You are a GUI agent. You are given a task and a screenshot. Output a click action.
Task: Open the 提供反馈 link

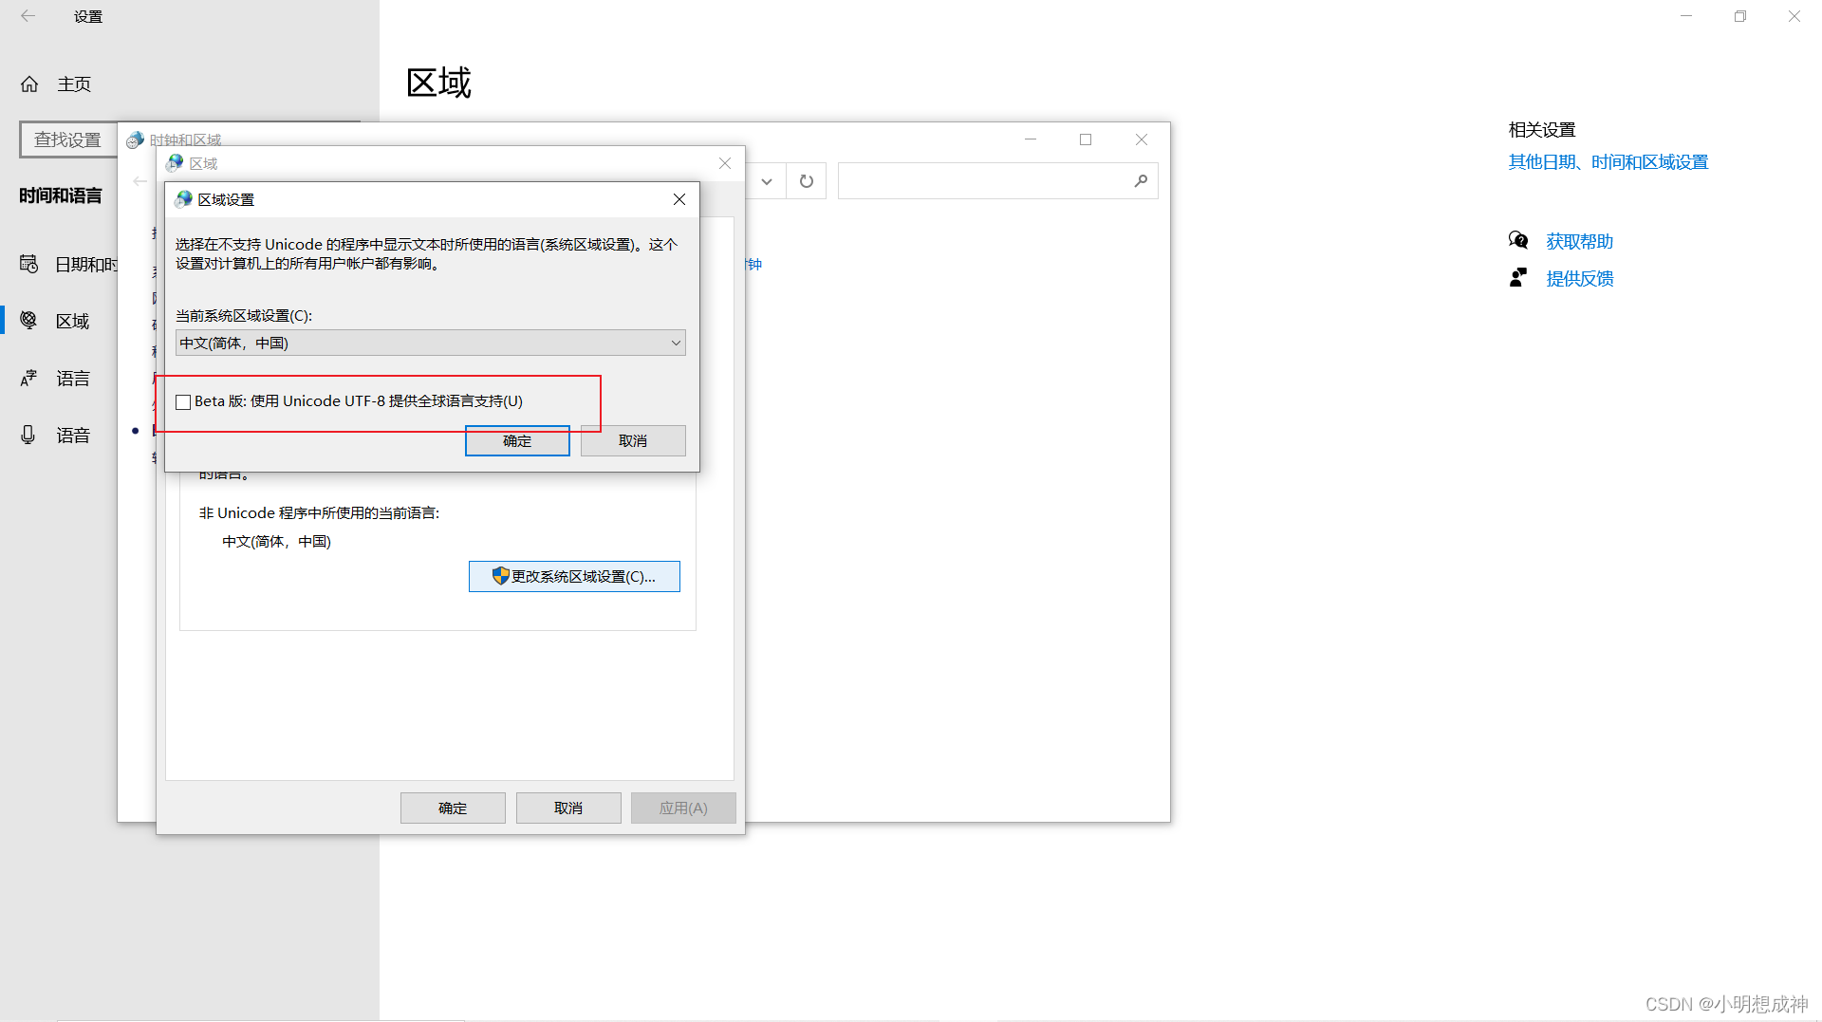[x=1580, y=278]
